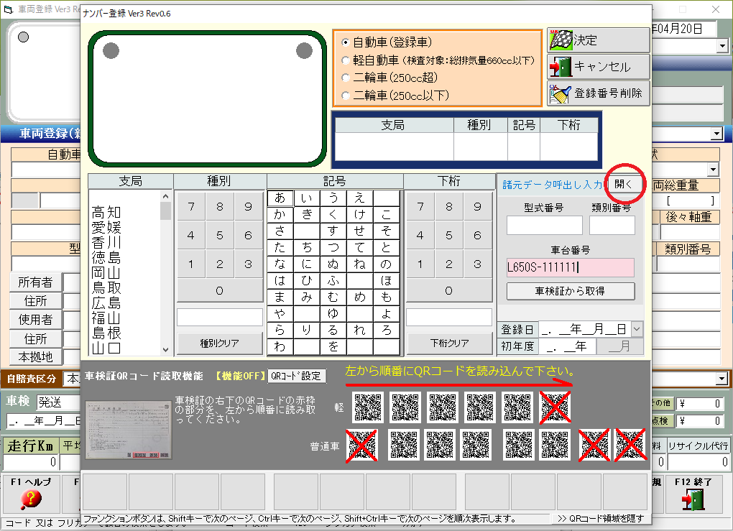Screen dimensions: 733x531
Task: Click the ま key in 記号 grid
Action: pos(280,297)
